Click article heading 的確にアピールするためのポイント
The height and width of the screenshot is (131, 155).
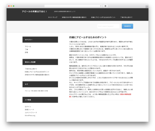88,37
